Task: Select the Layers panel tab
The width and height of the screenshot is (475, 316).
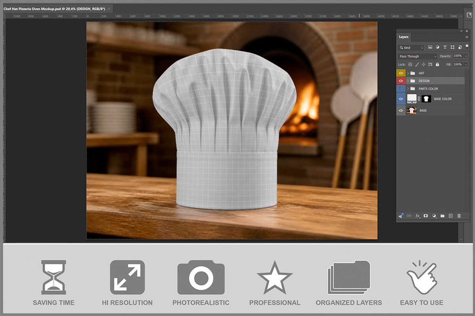Action: tap(403, 37)
